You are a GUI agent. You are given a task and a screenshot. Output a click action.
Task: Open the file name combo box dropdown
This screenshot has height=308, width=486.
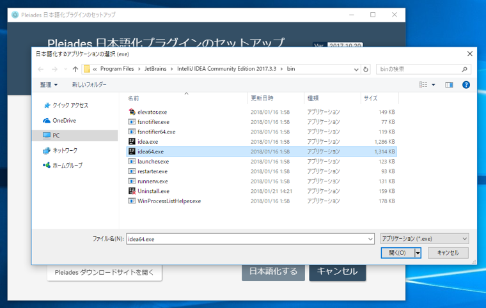(x=370, y=239)
